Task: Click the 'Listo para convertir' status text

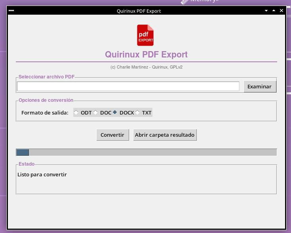Action: click(42, 175)
